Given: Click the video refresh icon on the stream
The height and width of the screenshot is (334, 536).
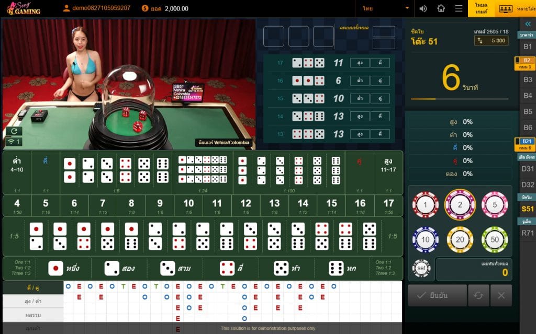Looking at the screenshot, I should [14, 131].
